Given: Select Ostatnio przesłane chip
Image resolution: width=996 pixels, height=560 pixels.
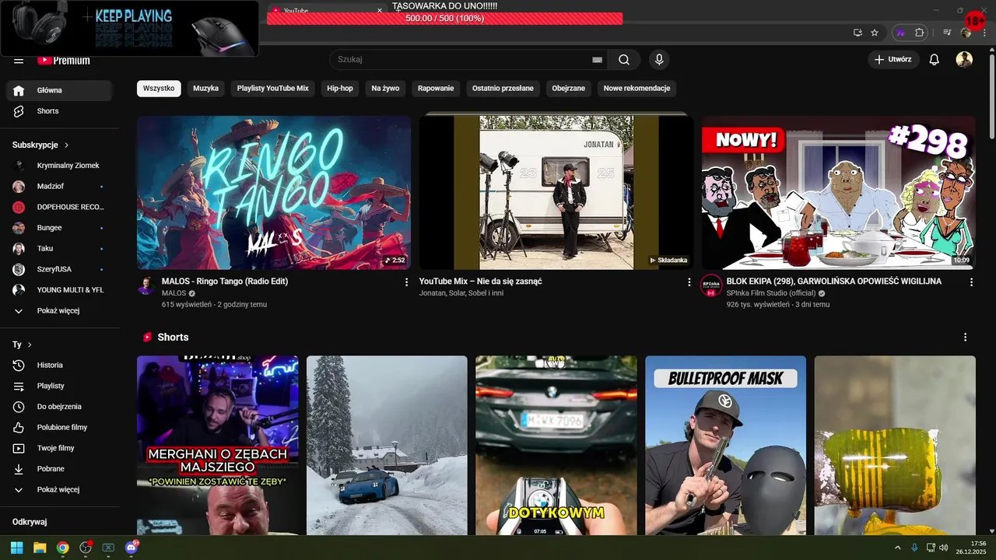Looking at the screenshot, I should [503, 89].
